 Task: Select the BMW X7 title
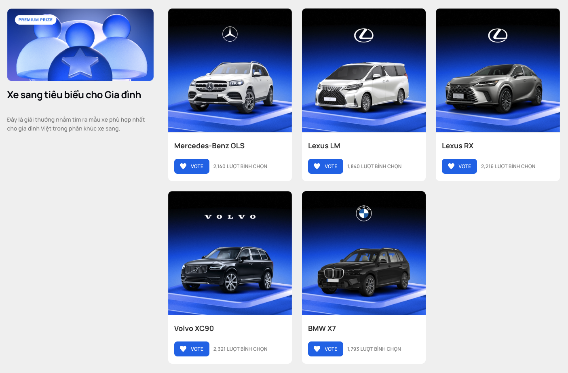click(322, 329)
